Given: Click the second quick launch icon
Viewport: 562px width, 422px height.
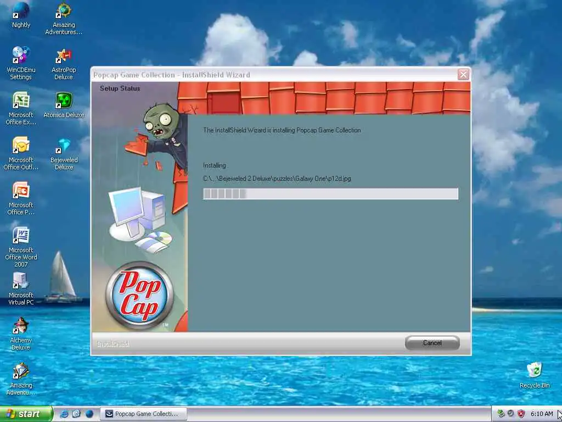Looking at the screenshot, I should [76, 414].
